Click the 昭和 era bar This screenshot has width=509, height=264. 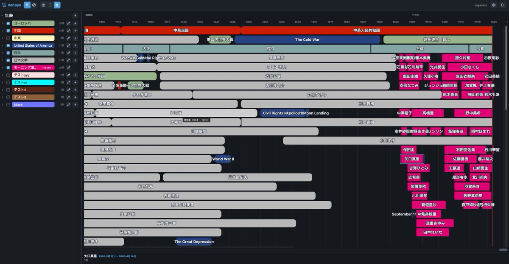(x=270, y=49)
